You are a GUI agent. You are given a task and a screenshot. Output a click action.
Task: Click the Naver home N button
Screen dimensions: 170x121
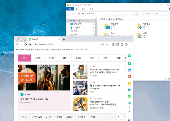pyautogui.click(x=30, y=44)
